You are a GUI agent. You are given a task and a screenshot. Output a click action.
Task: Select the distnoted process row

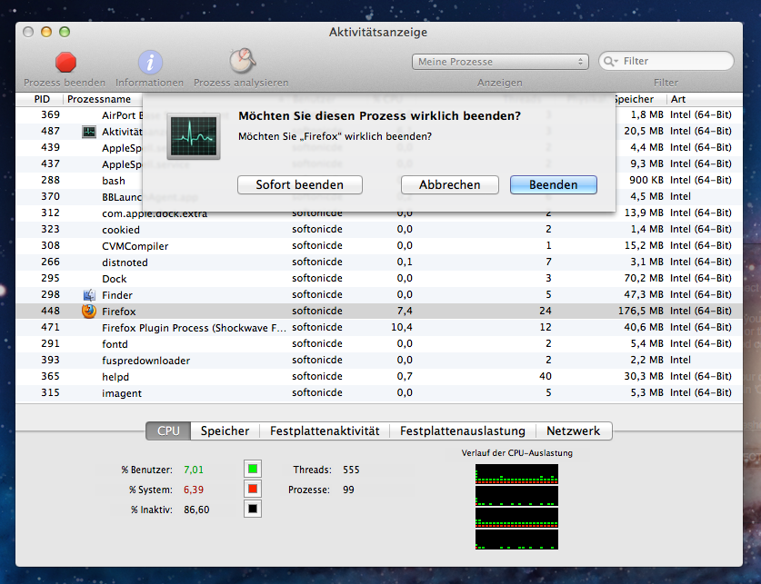(379, 262)
